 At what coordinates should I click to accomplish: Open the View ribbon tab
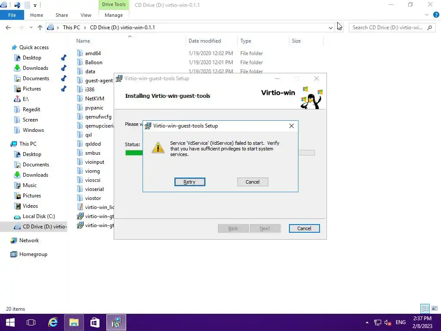point(86,15)
